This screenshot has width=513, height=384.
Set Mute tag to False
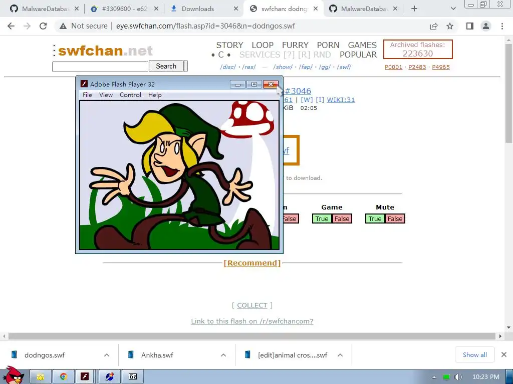click(395, 219)
